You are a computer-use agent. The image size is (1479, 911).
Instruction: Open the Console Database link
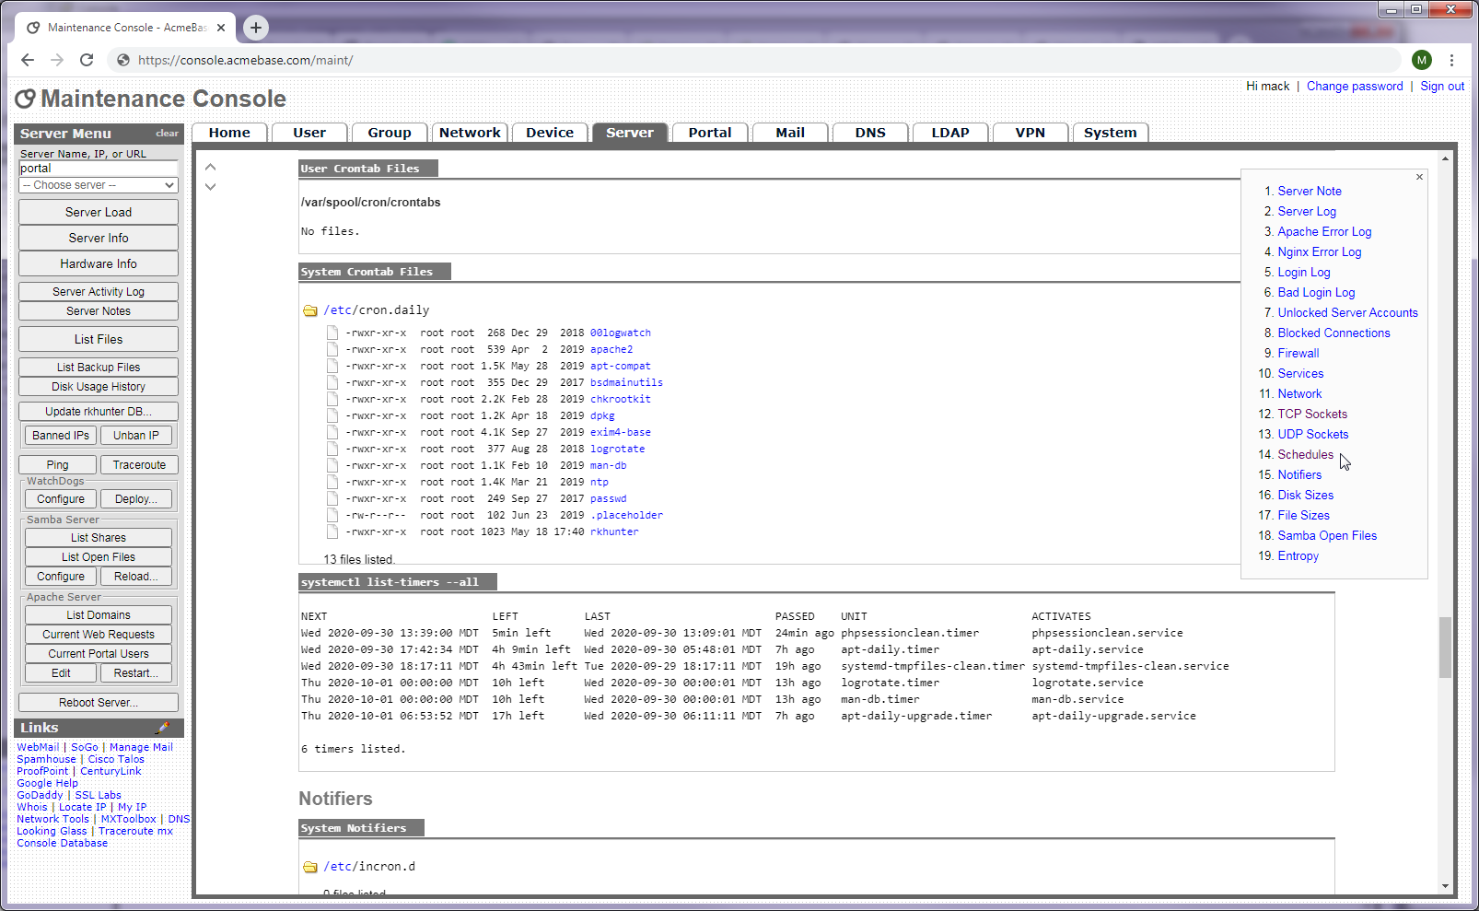click(62, 843)
